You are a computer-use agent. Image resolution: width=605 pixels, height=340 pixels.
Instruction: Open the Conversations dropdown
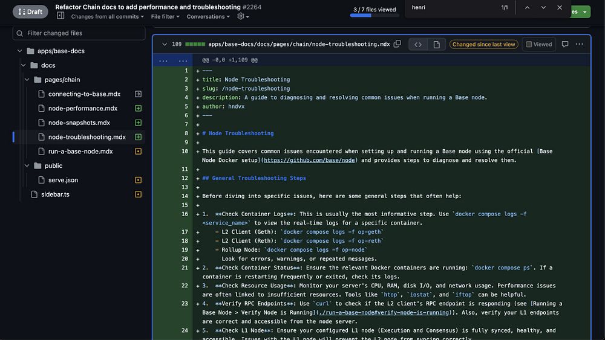[208, 17]
